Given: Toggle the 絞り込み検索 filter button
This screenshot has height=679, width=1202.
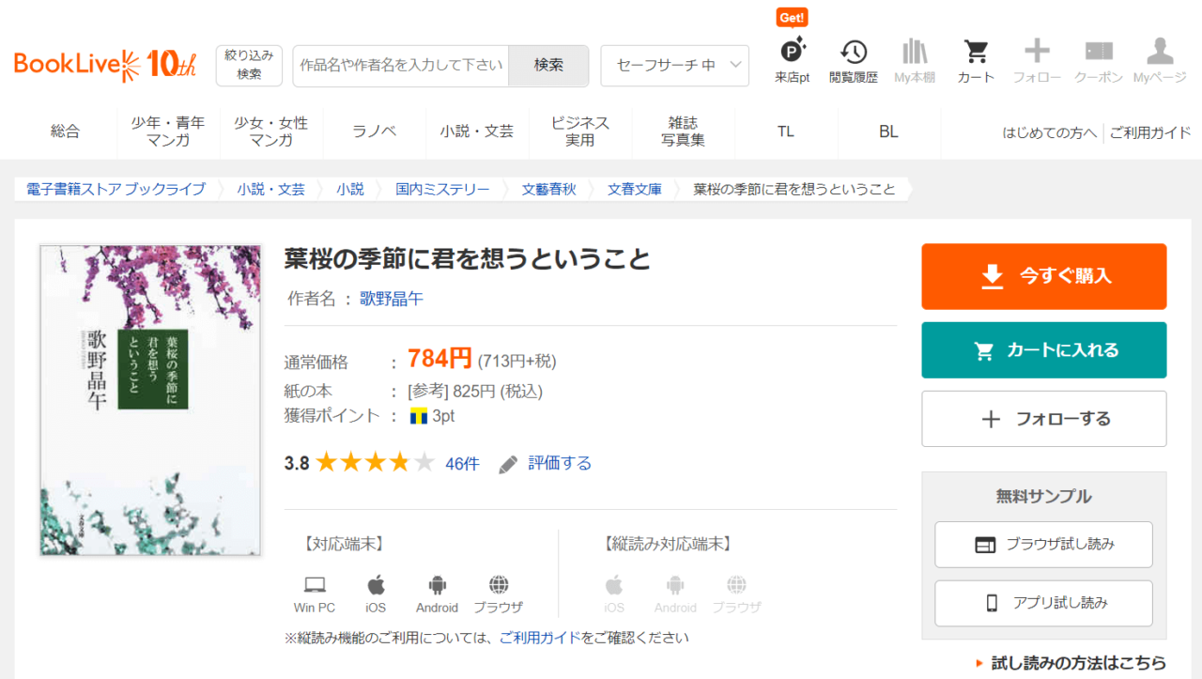Looking at the screenshot, I should [x=249, y=66].
